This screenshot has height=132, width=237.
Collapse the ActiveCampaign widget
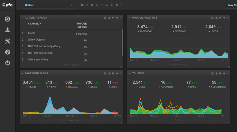coord(22,18)
